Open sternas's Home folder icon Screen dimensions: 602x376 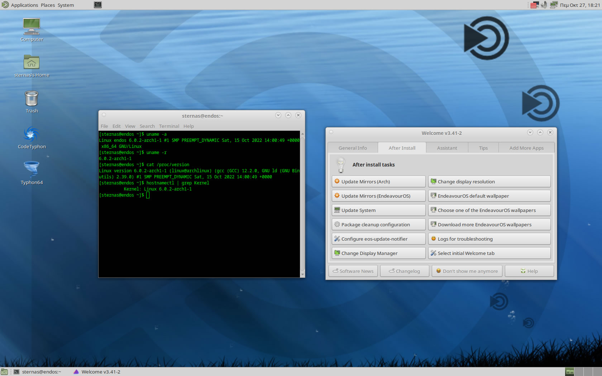click(x=32, y=66)
